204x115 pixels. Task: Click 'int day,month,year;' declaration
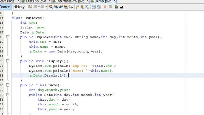pos(50,90)
